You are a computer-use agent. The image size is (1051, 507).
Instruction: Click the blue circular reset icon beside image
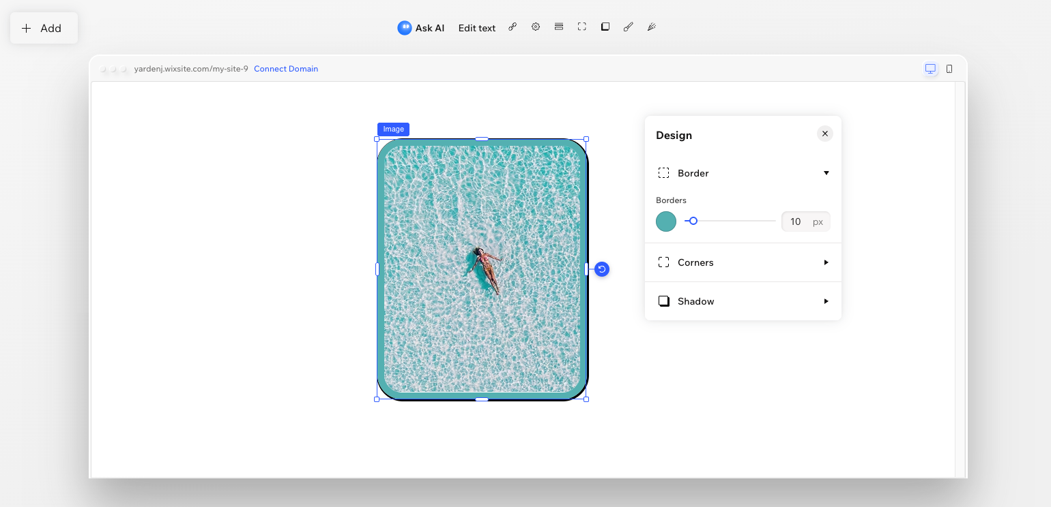(x=601, y=269)
